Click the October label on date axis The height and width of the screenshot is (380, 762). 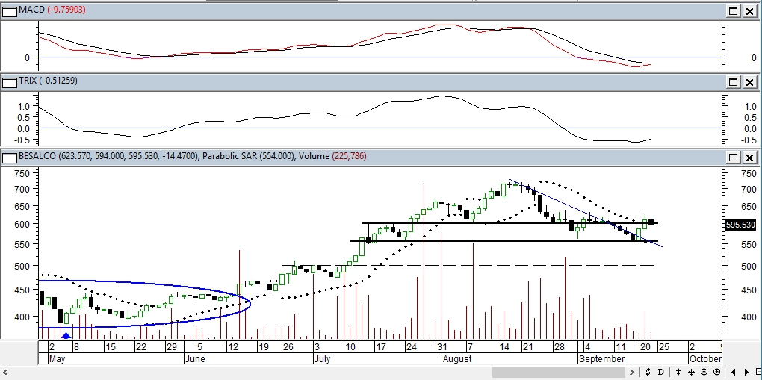coord(704,359)
